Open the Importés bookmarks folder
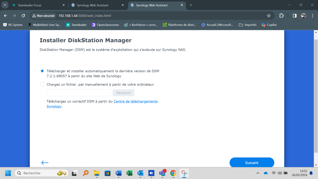 coord(248,25)
